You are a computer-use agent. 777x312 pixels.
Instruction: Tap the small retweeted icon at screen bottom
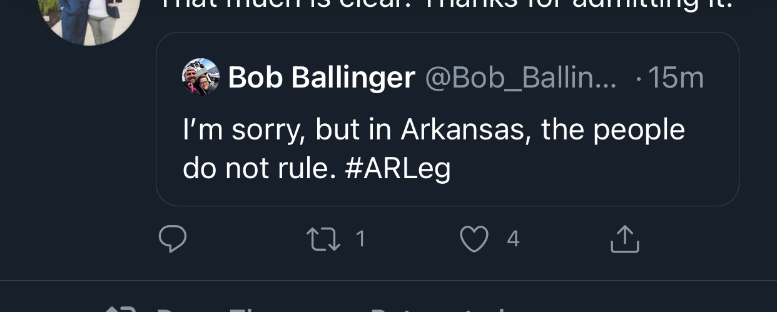click(x=119, y=309)
